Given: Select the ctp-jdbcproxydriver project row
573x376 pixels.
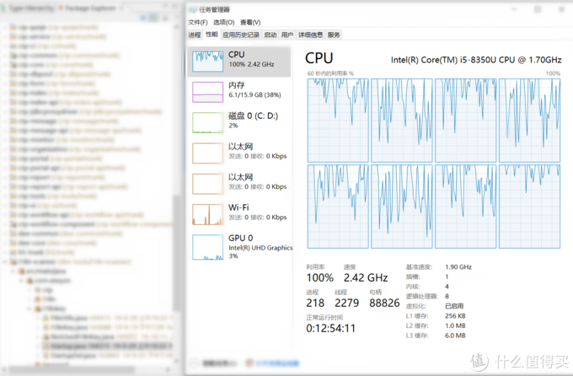Looking at the screenshot, I should pos(85,111).
